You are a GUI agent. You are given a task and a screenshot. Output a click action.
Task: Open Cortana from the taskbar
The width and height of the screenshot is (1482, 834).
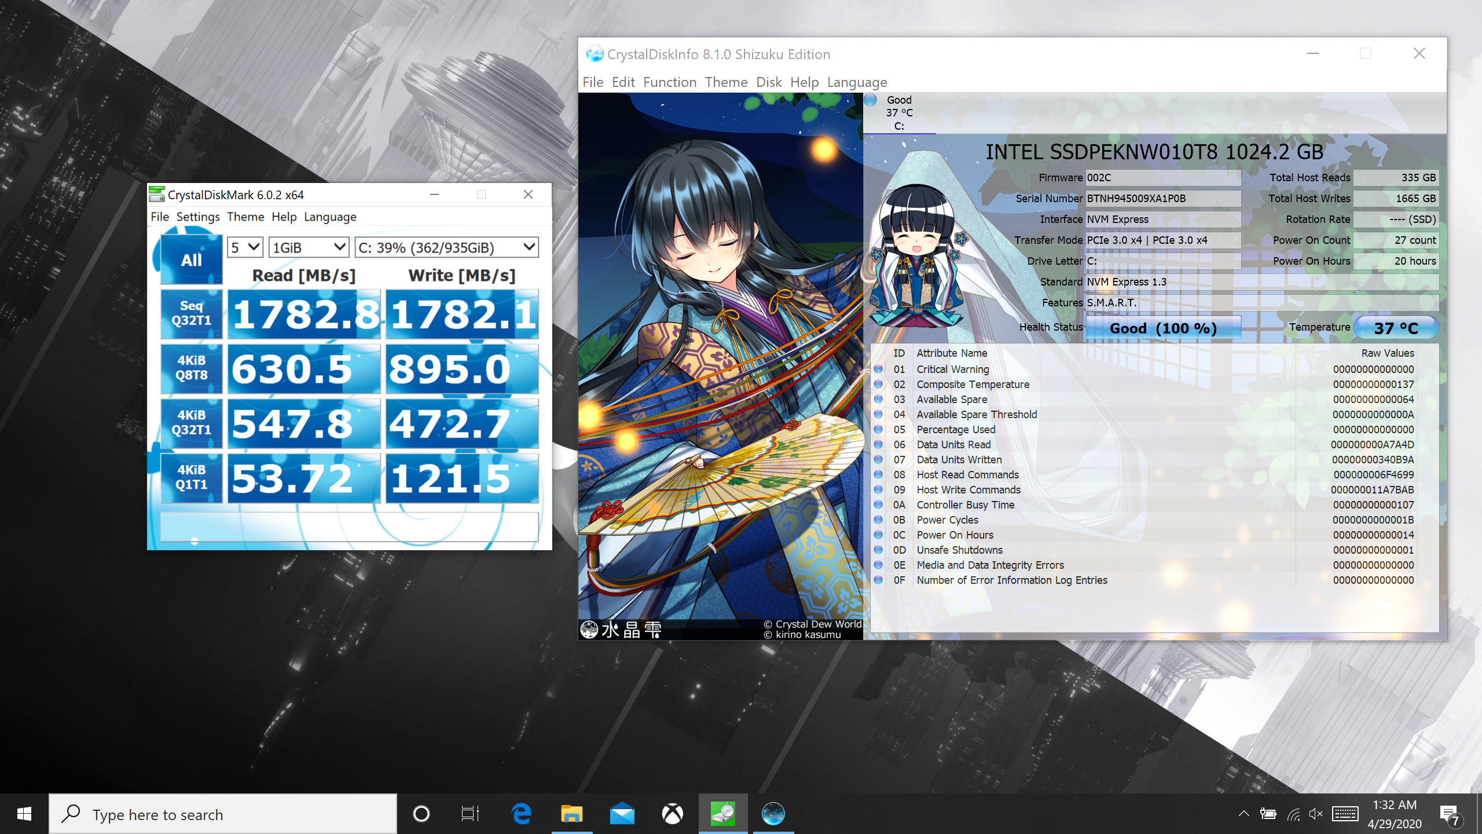click(421, 814)
